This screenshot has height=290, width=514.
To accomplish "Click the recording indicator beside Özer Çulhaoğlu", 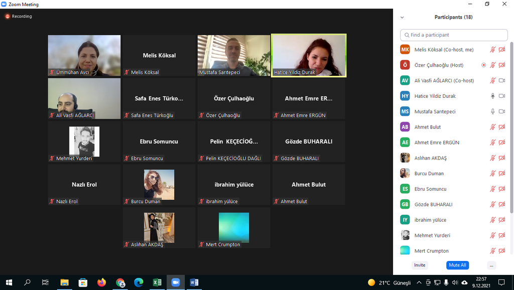I will tap(483, 65).
